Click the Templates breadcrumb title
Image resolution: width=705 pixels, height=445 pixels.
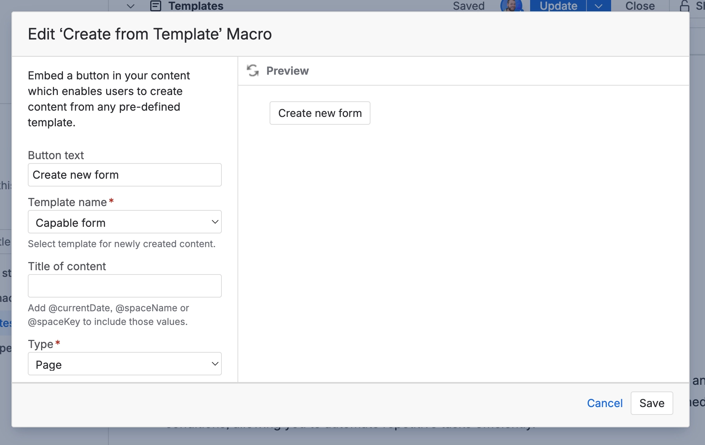coord(196,6)
